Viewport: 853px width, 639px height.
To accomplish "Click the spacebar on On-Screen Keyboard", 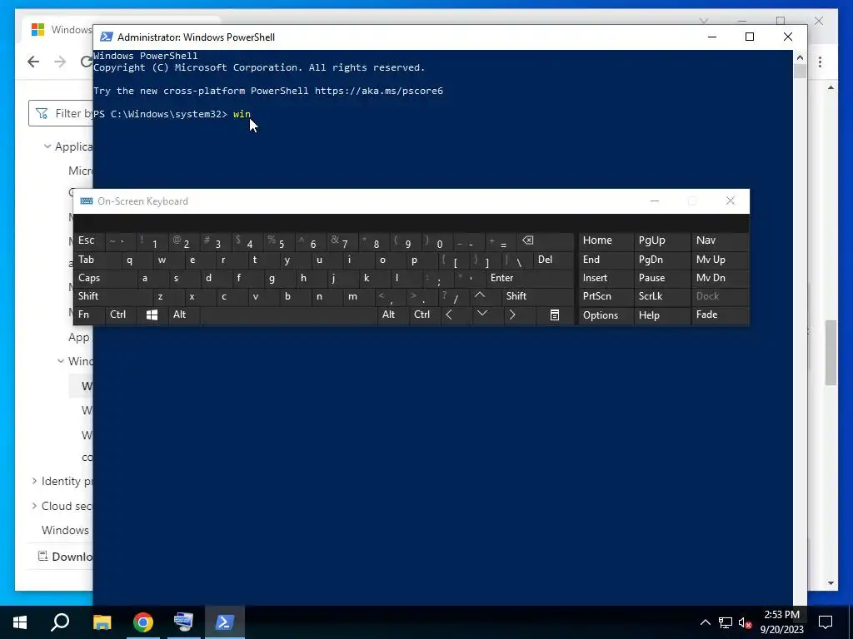I will [289, 315].
